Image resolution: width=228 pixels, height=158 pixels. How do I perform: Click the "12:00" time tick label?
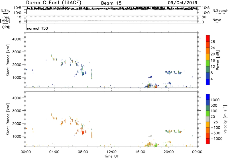click(111, 152)
